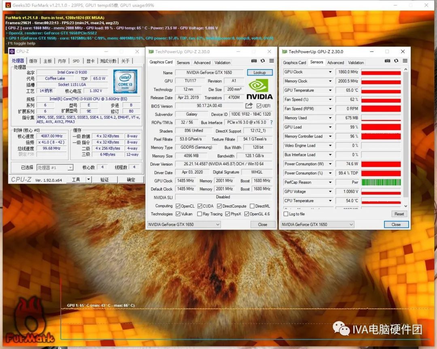Open GPU selector in Sensors window
The height and width of the screenshot is (349, 437).
[317, 224]
